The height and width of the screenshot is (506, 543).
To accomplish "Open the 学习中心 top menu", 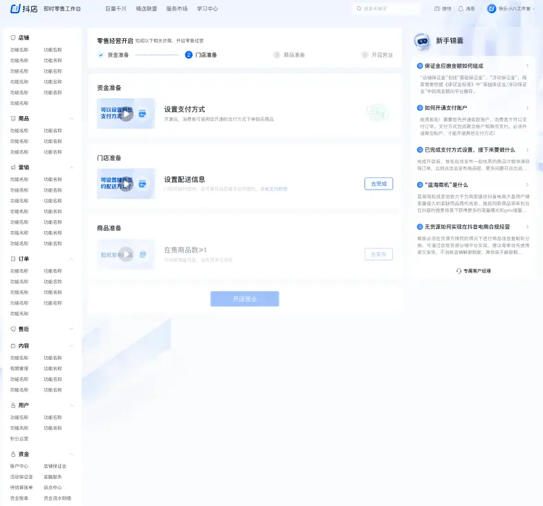I will 208,9.
